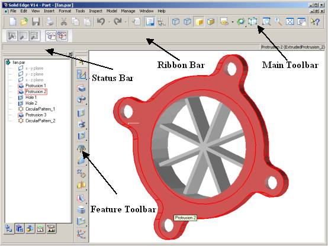
Task: Select the y - z plane entry
Action: click(34, 74)
